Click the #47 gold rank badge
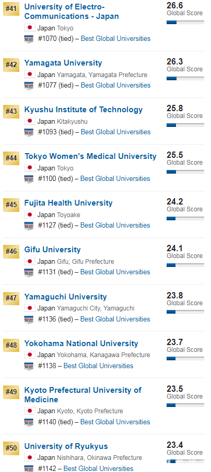This screenshot has height=472, width=211. click(x=11, y=298)
